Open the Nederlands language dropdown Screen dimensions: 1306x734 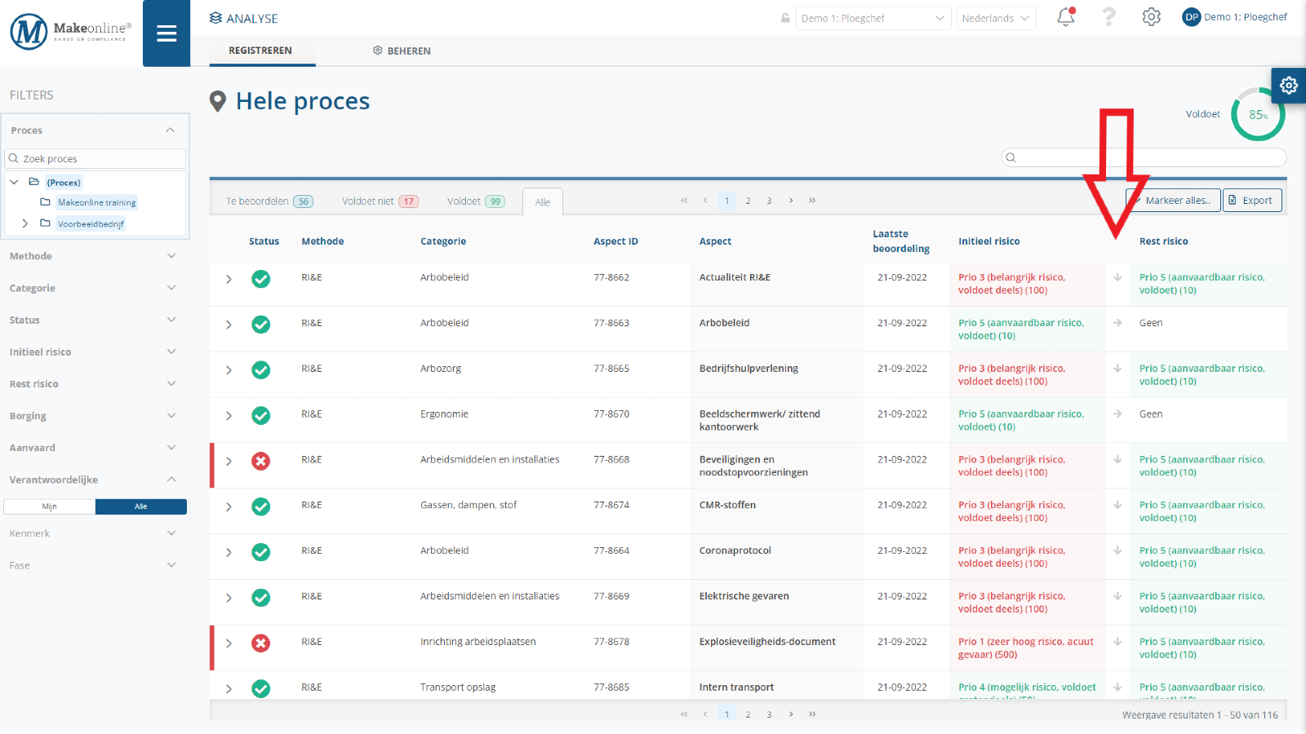point(996,18)
